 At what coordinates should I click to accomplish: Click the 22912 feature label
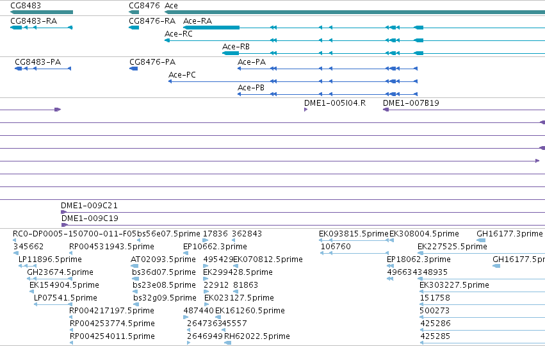coord(216,285)
